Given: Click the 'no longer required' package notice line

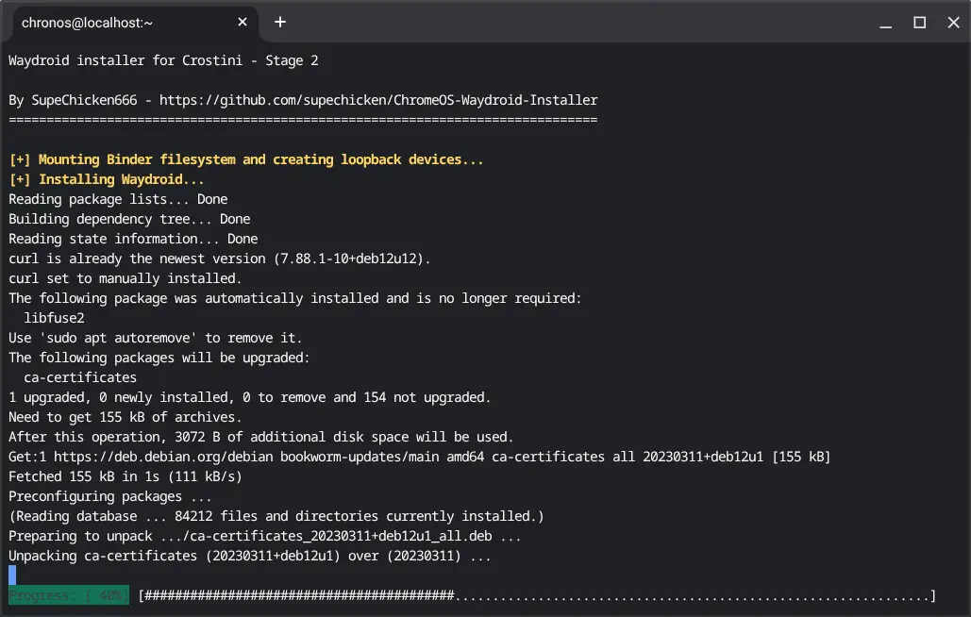Looking at the screenshot, I should [x=295, y=298].
